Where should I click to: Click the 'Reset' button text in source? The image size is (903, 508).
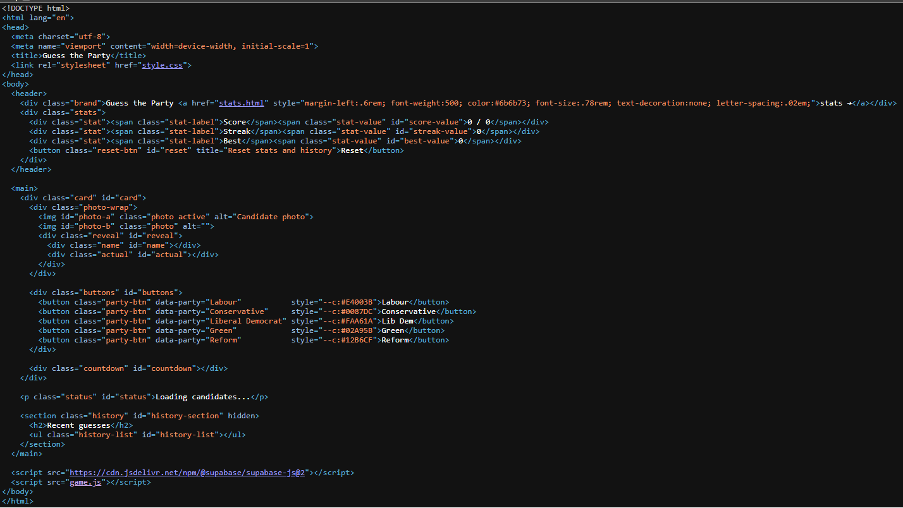point(352,150)
